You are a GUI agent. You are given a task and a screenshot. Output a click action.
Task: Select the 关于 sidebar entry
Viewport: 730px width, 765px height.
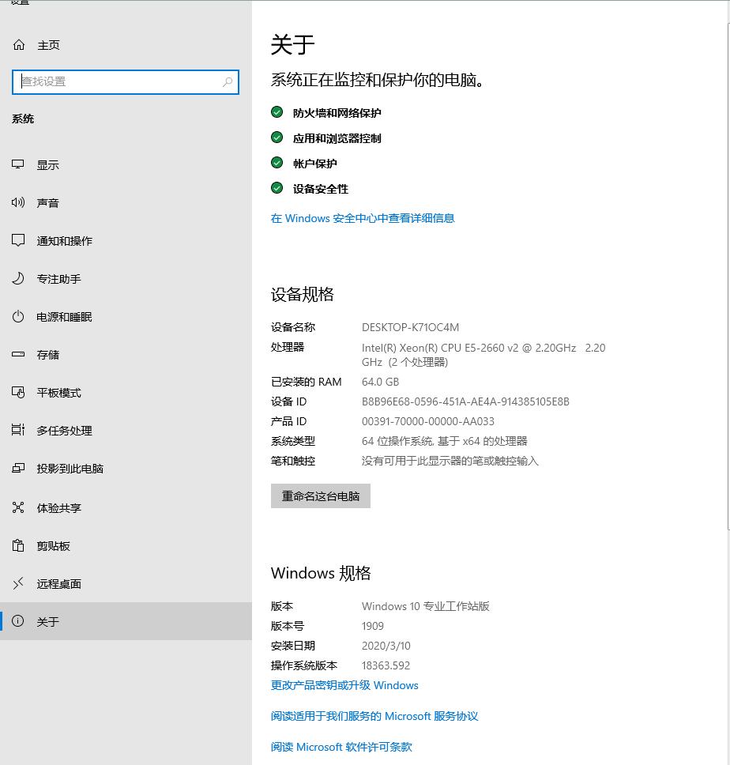pyautogui.click(x=48, y=621)
